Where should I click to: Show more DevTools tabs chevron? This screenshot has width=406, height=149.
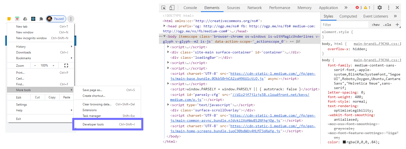[346, 8]
